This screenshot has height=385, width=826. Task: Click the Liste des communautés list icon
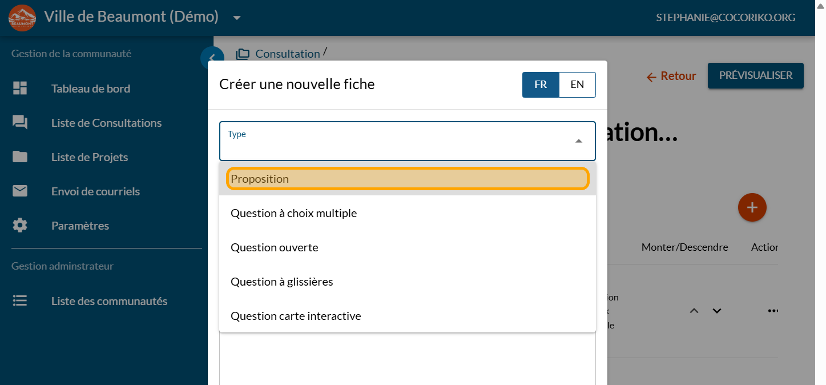tap(20, 301)
